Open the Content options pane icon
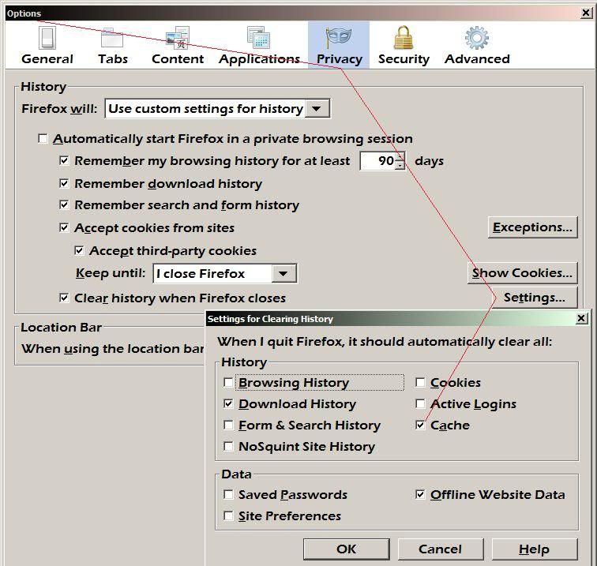 tap(178, 38)
